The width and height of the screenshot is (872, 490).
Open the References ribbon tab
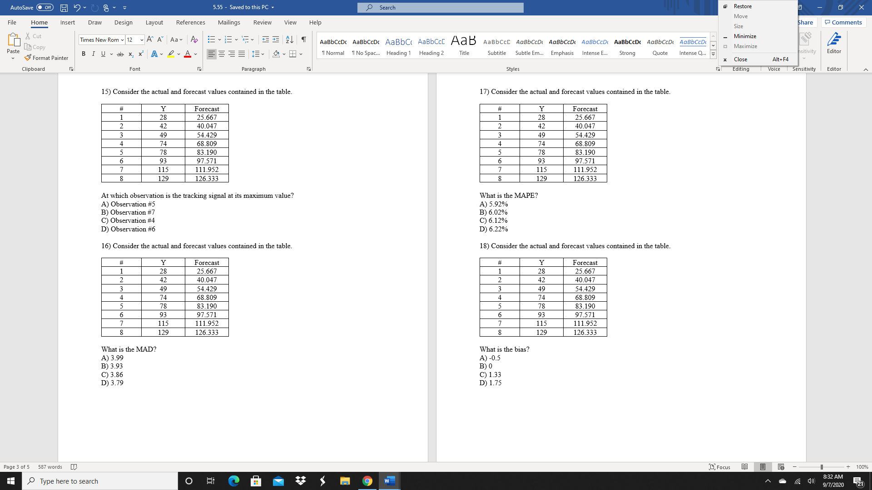pyautogui.click(x=190, y=22)
